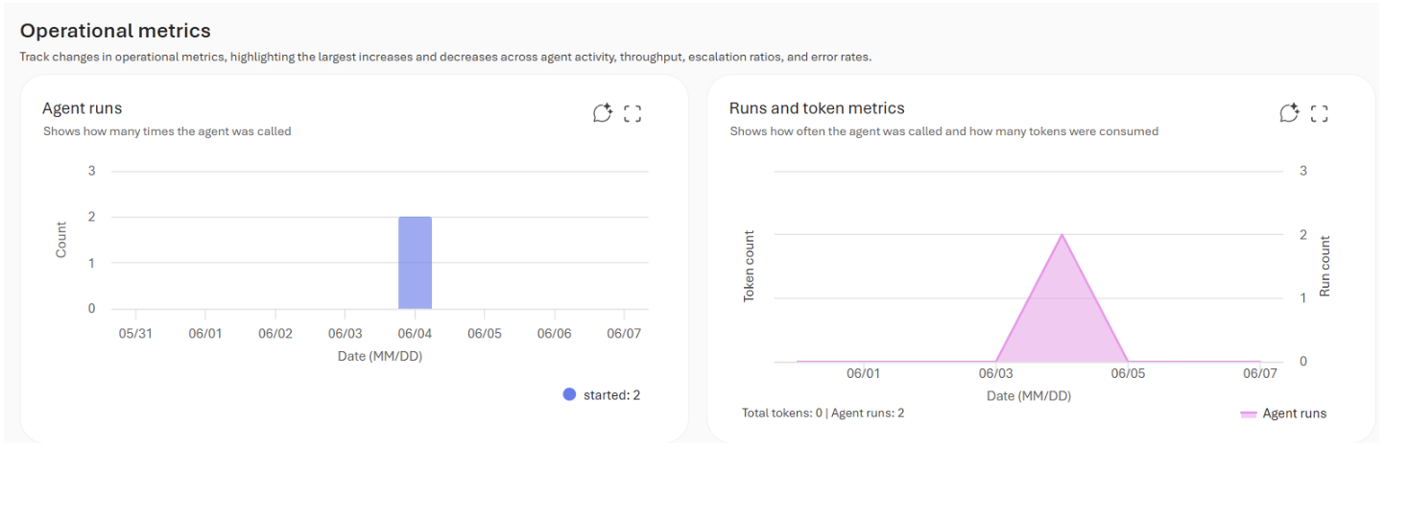Click the 06/04 date label in Agent runs
The height and width of the screenshot is (520, 1407).
tap(415, 334)
